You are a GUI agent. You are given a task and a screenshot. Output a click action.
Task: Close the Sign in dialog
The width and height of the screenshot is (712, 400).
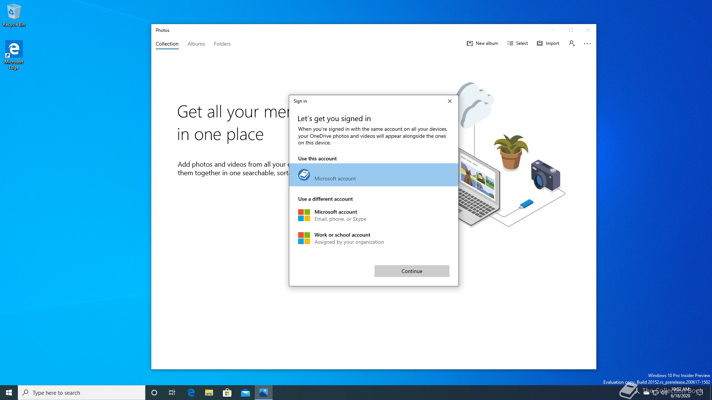[450, 101]
